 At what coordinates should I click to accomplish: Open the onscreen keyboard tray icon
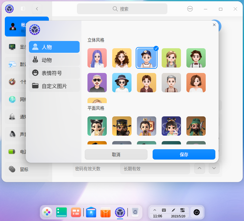(x=164, y=210)
